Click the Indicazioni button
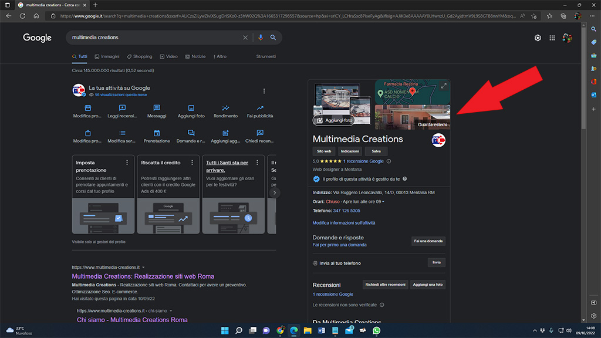Image resolution: width=601 pixels, height=338 pixels. pos(350,151)
